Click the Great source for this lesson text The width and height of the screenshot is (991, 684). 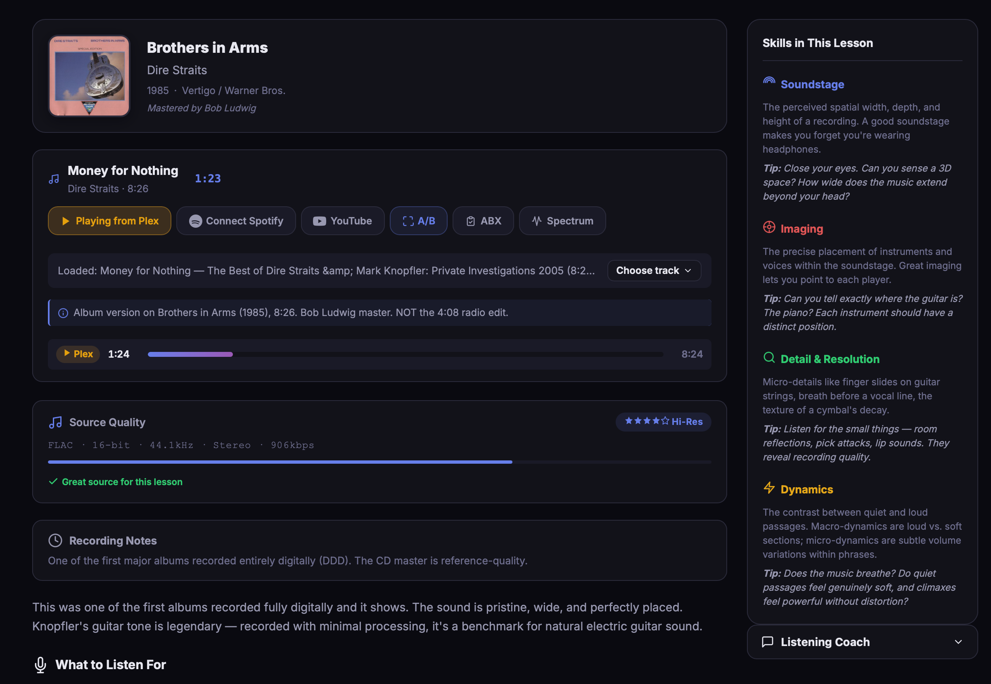tap(122, 482)
